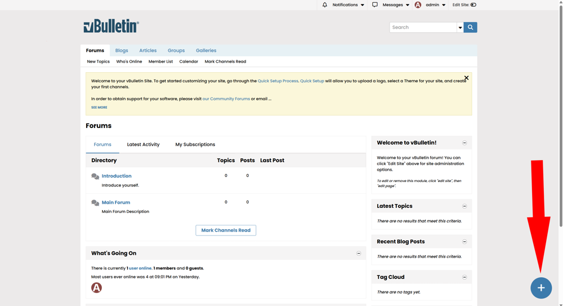Open the Messages dropdown arrow

point(408,5)
